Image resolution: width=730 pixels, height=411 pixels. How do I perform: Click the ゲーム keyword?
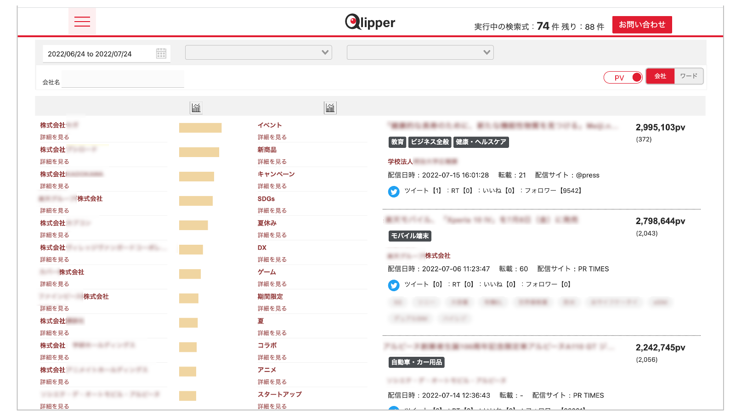tap(267, 272)
